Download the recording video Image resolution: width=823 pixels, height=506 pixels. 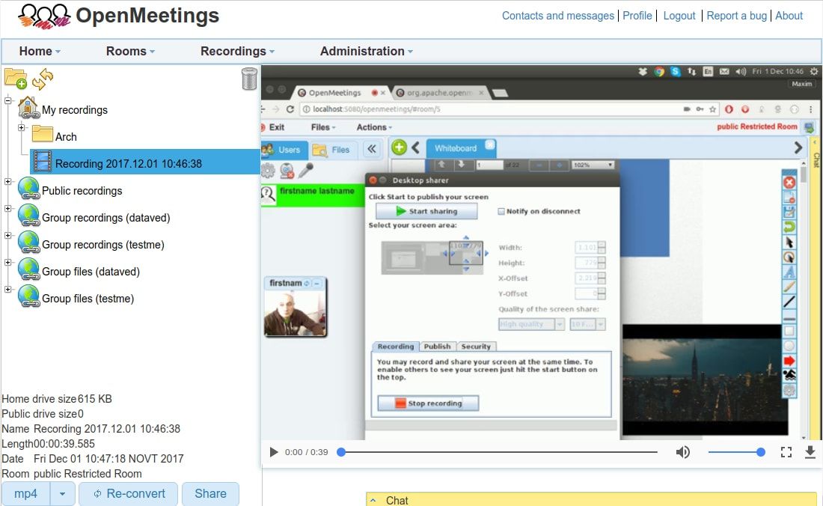(x=810, y=452)
